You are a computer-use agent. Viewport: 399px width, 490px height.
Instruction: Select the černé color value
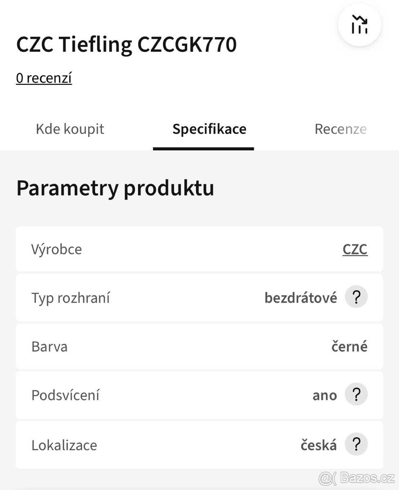click(349, 347)
